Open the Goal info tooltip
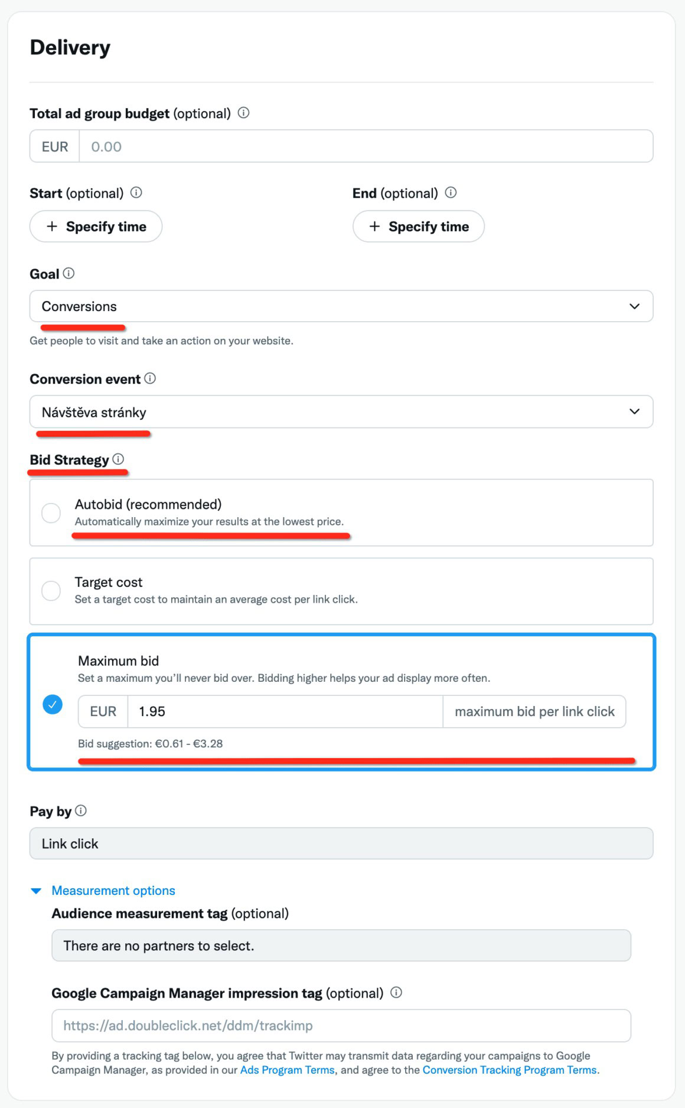The image size is (685, 1108). [70, 273]
